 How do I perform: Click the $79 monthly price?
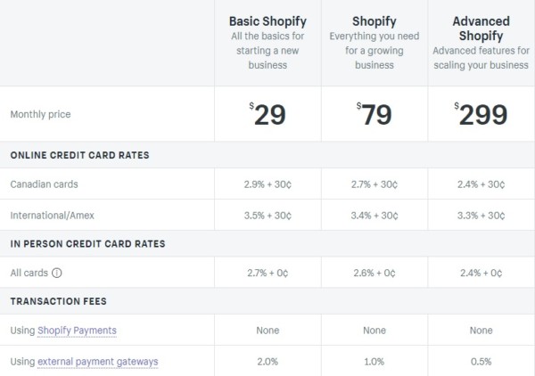(x=374, y=115)
